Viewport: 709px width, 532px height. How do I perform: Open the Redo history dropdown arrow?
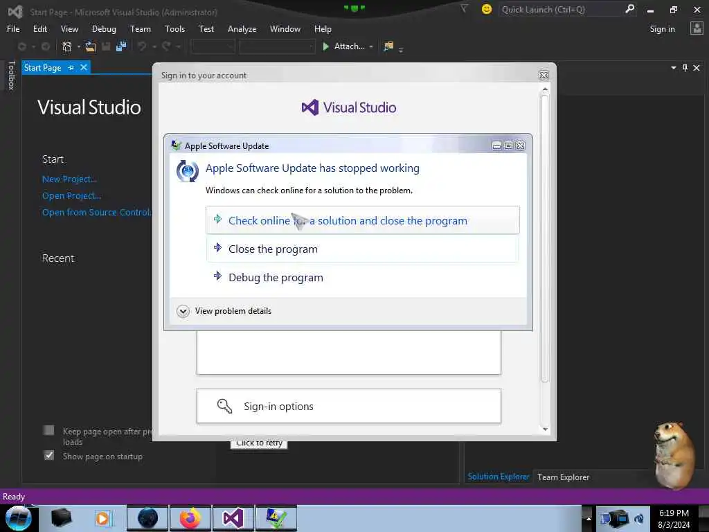(x=178, y=46)
